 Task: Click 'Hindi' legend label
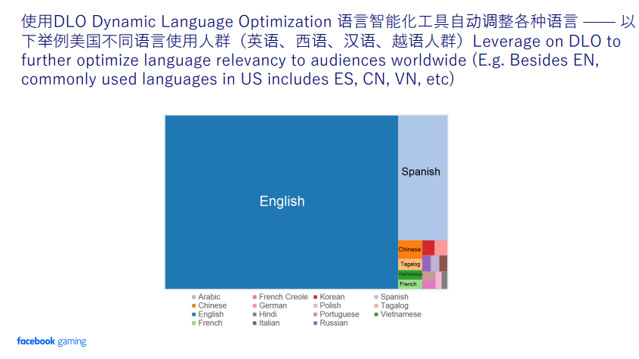[x=267, y=314]
